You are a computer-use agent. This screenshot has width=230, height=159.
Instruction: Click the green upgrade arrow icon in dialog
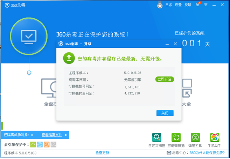[69, 58]
